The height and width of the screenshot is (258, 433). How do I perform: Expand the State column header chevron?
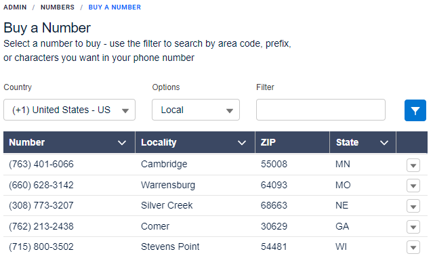click(384, 143)
